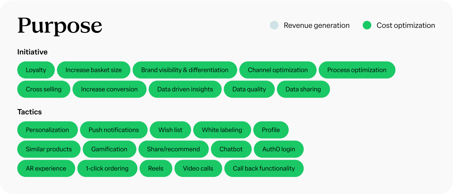The width and height of the screenshot is (453, 194).
Task: Select Call back functionality tactic
Action: 264,169
